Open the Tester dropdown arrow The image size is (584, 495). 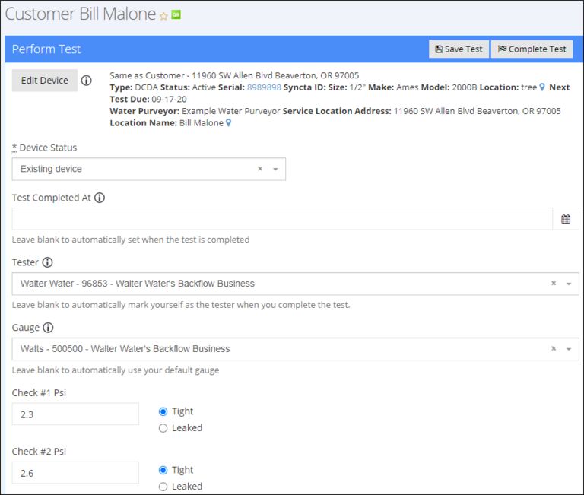coord(568,284)
